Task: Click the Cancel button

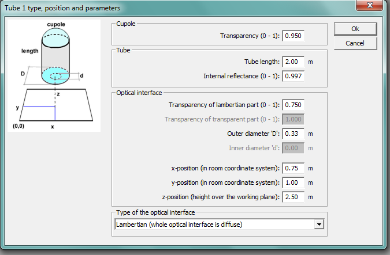Action: (x=355, y=43)
